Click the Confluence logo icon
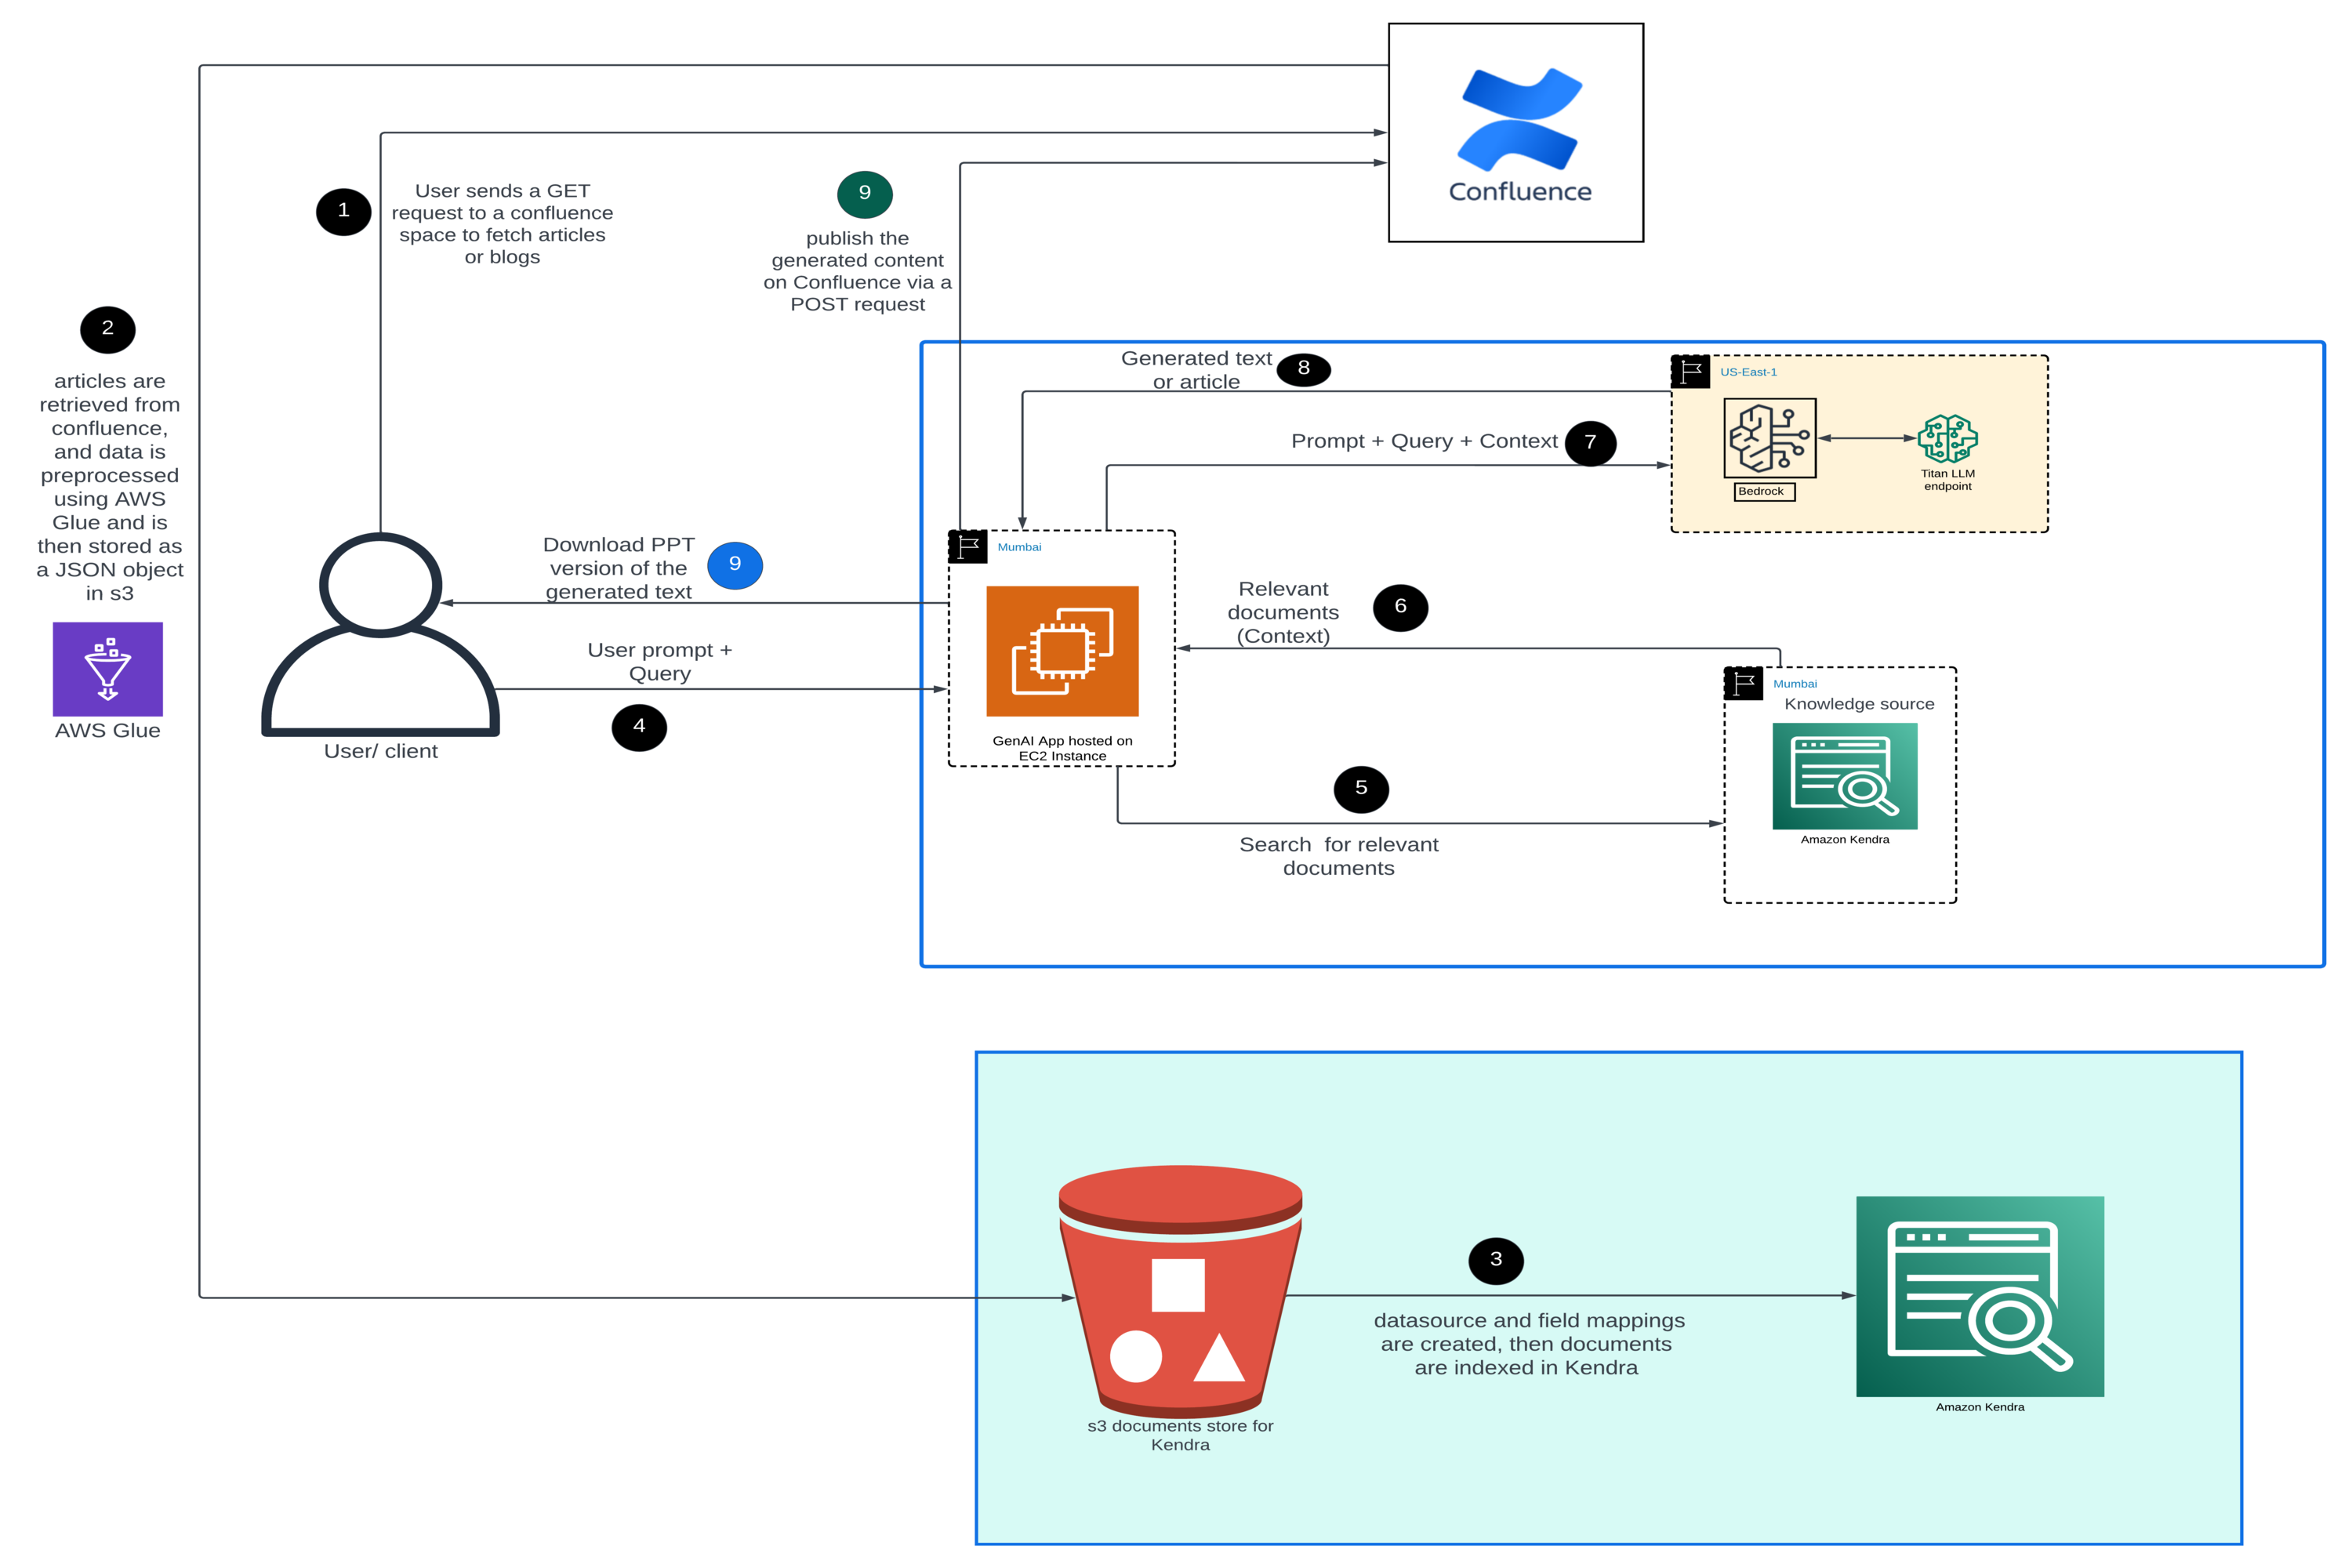 click(1519, 119)
